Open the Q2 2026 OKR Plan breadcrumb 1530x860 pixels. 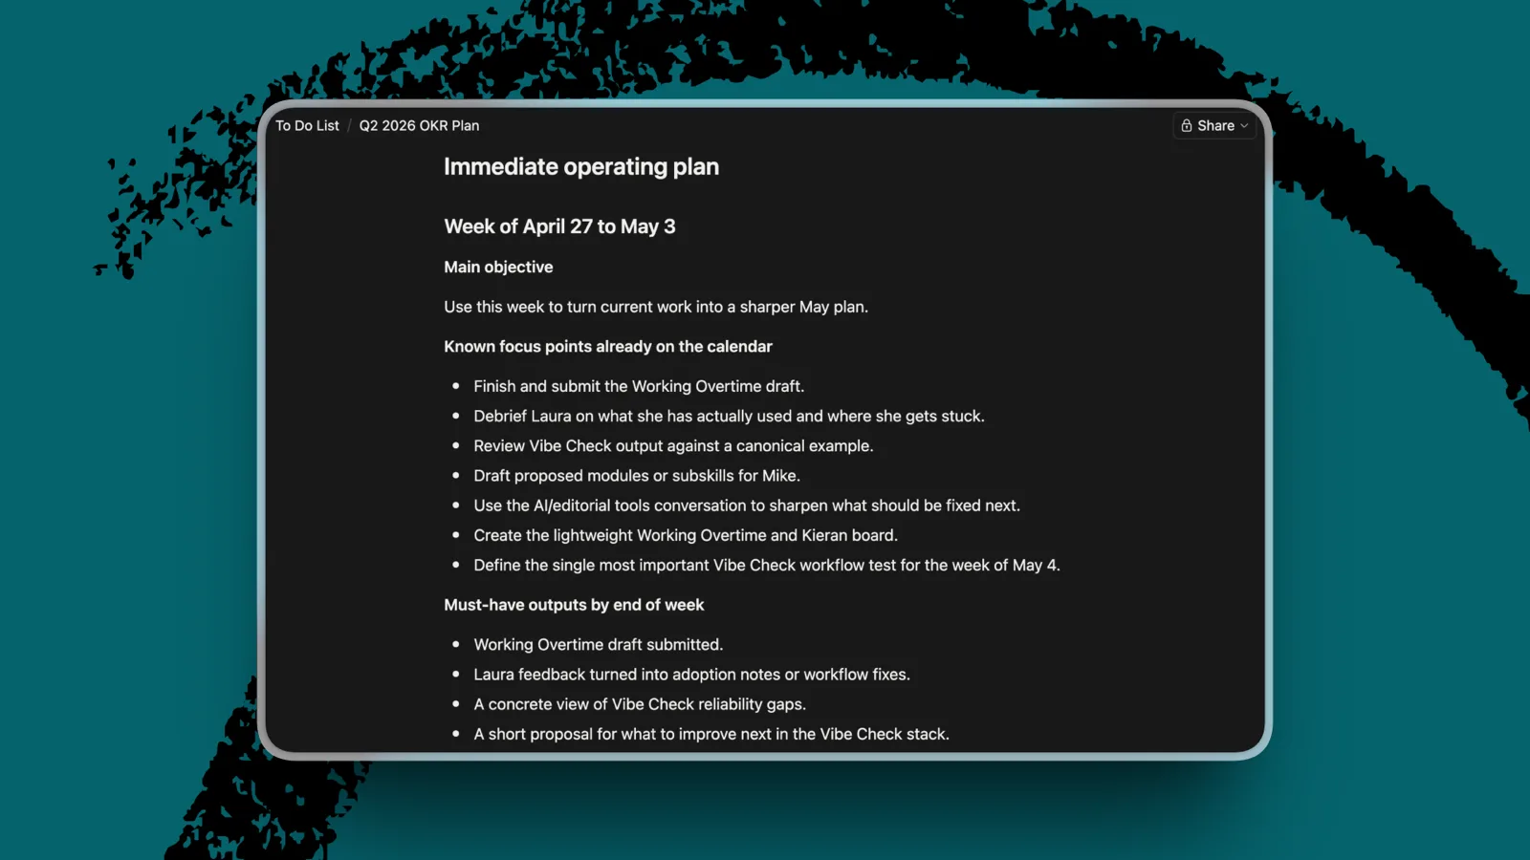coord(419,125)
